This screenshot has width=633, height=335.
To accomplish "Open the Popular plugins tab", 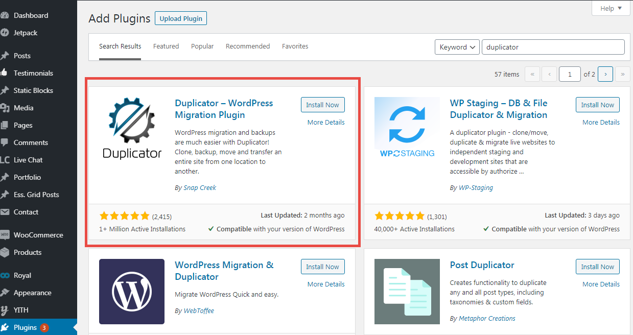I will [202, 46].
